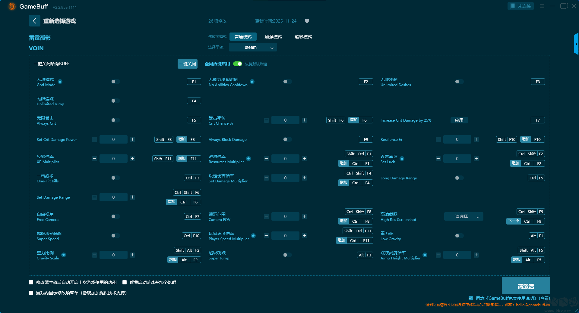
Task: Decrease Gravity Scale with minus icon
Action: pyautogui.click(x=94, y=255)
